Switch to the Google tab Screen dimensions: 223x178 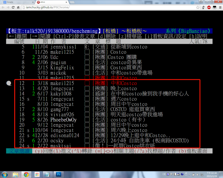coord(18,2)
